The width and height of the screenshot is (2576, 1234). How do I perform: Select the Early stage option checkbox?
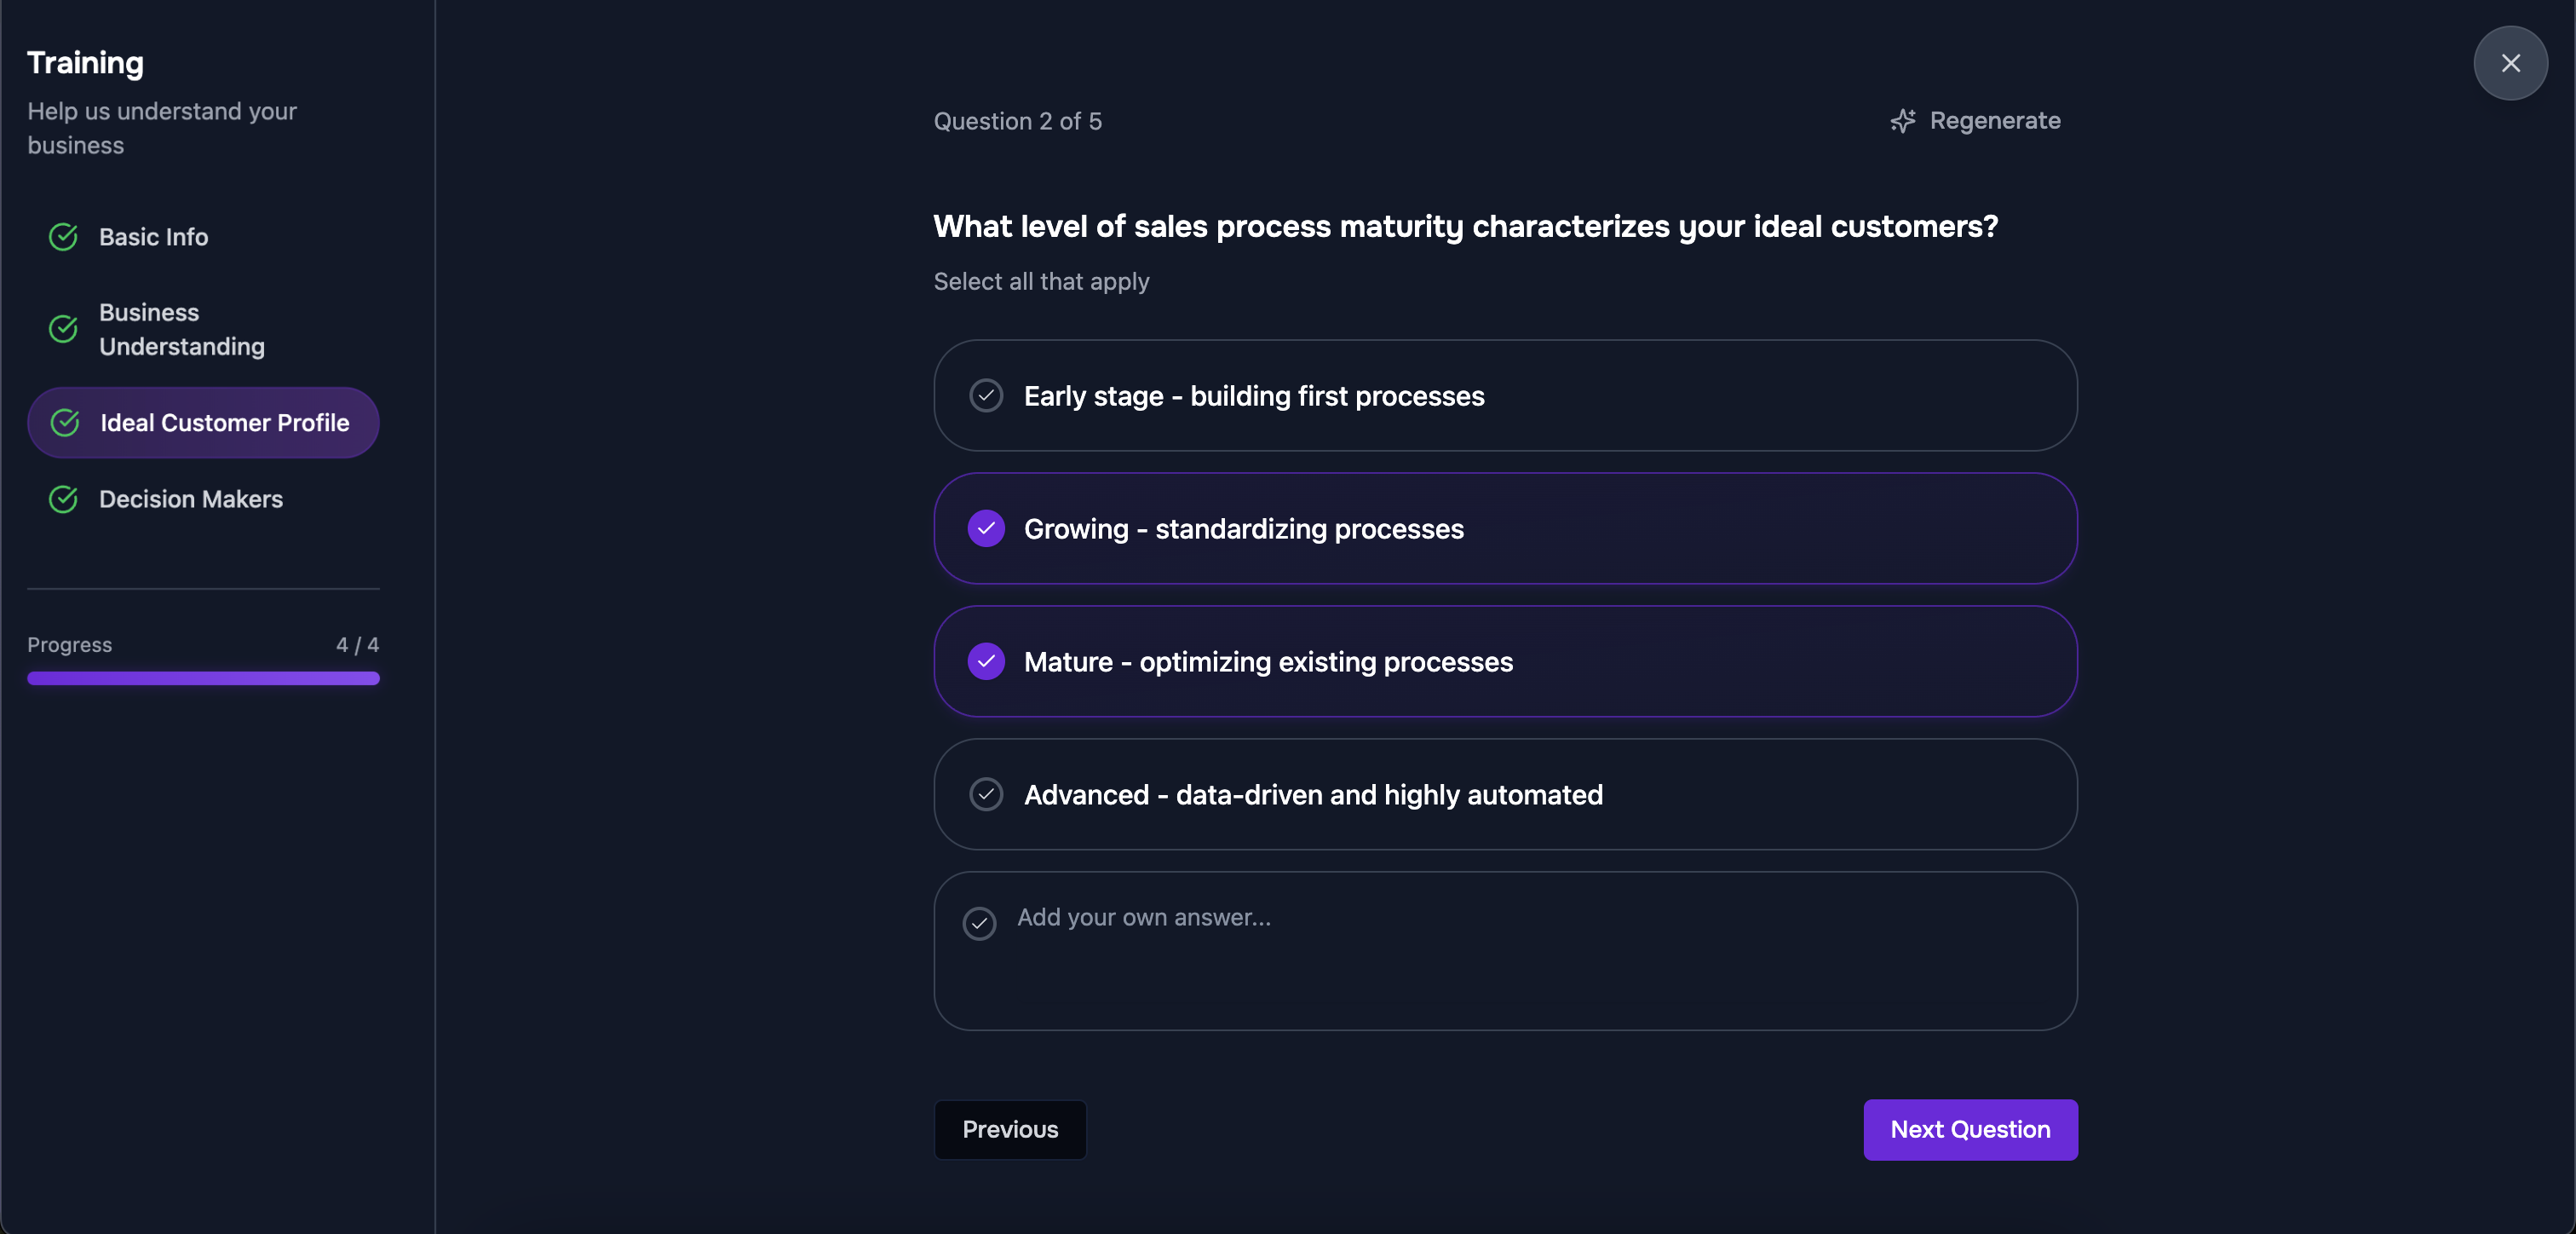point(986,396)
